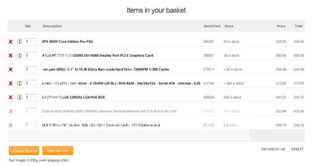The height and width of the screenshot is (166, 314).
Task: Focus quantity box for Crucial memory
Action: (31, 111)
